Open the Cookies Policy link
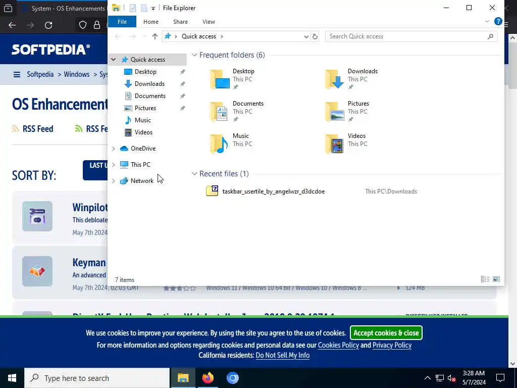 [x=338, y=345]
